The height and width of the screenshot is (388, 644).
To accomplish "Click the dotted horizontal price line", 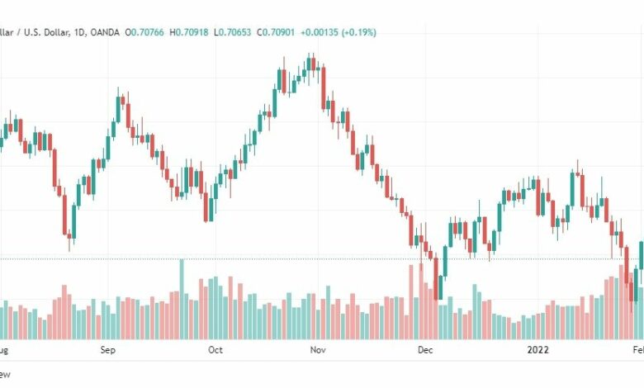I will [322, 259].
